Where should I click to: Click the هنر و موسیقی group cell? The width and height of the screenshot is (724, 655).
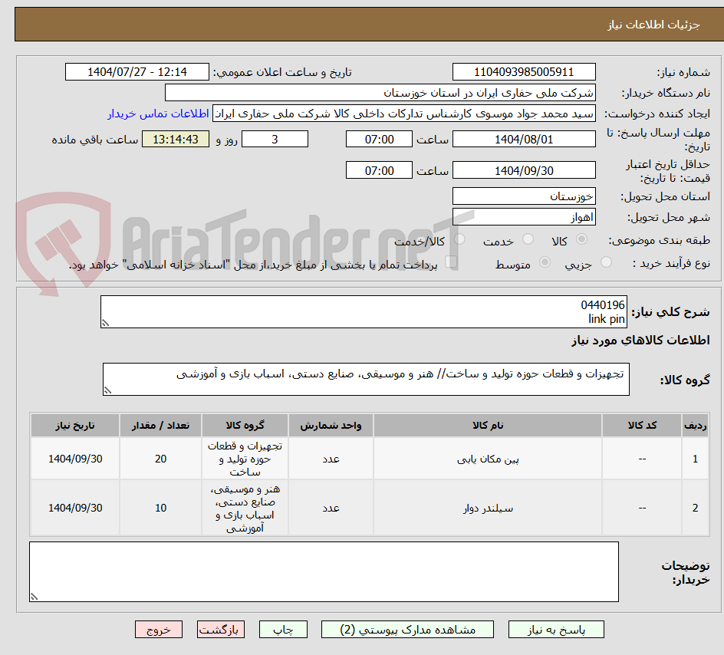pyautogui.click(x=245, y=509)
